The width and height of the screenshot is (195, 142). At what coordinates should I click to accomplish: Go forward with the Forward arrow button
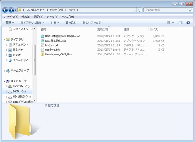click(x=11, y=10)
